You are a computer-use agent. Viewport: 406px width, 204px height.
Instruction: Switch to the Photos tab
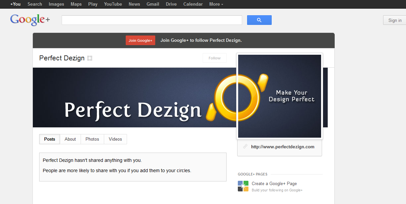92,139
